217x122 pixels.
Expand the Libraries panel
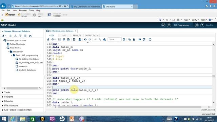8,101
